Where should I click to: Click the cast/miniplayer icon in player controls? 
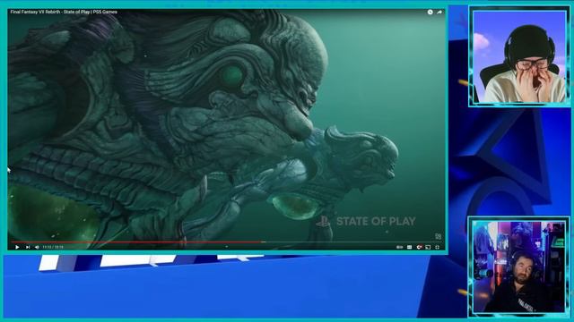click(x=428, y=247)
